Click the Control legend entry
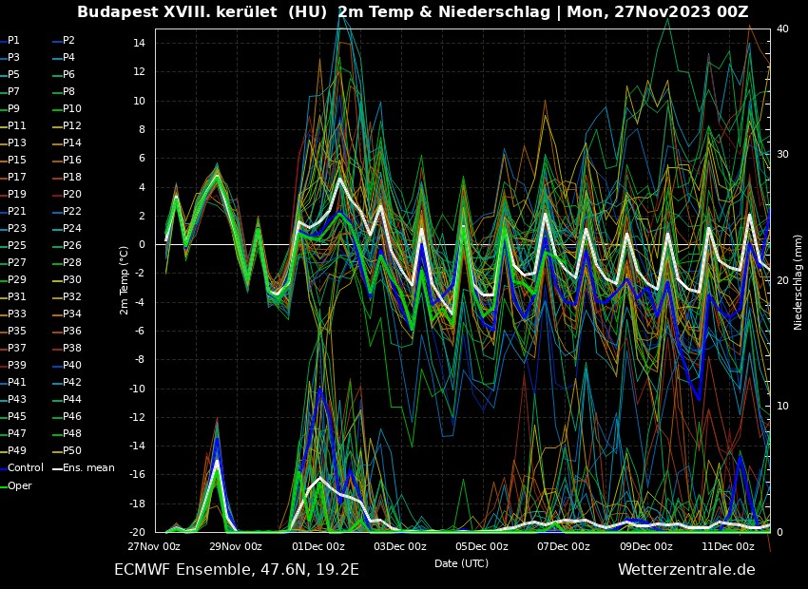The height and width of the screenshot is (589, 808). pyautogui.click(x=26, y=468)
